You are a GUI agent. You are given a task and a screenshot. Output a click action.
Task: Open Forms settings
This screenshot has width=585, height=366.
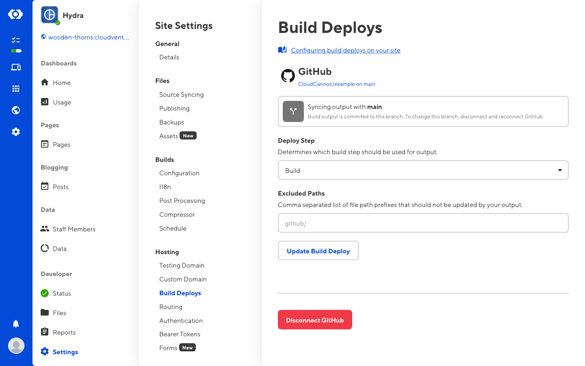point(168,348)
